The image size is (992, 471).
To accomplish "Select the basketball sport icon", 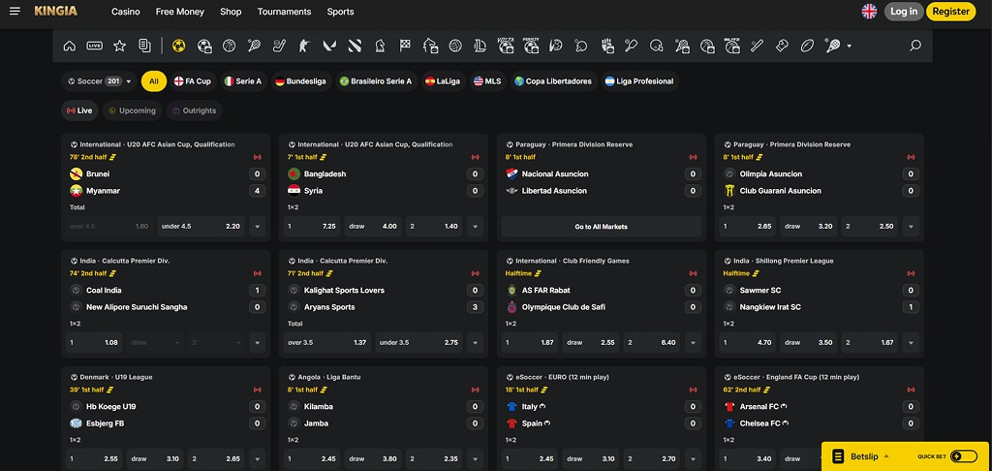I will [x=229, y=46].
